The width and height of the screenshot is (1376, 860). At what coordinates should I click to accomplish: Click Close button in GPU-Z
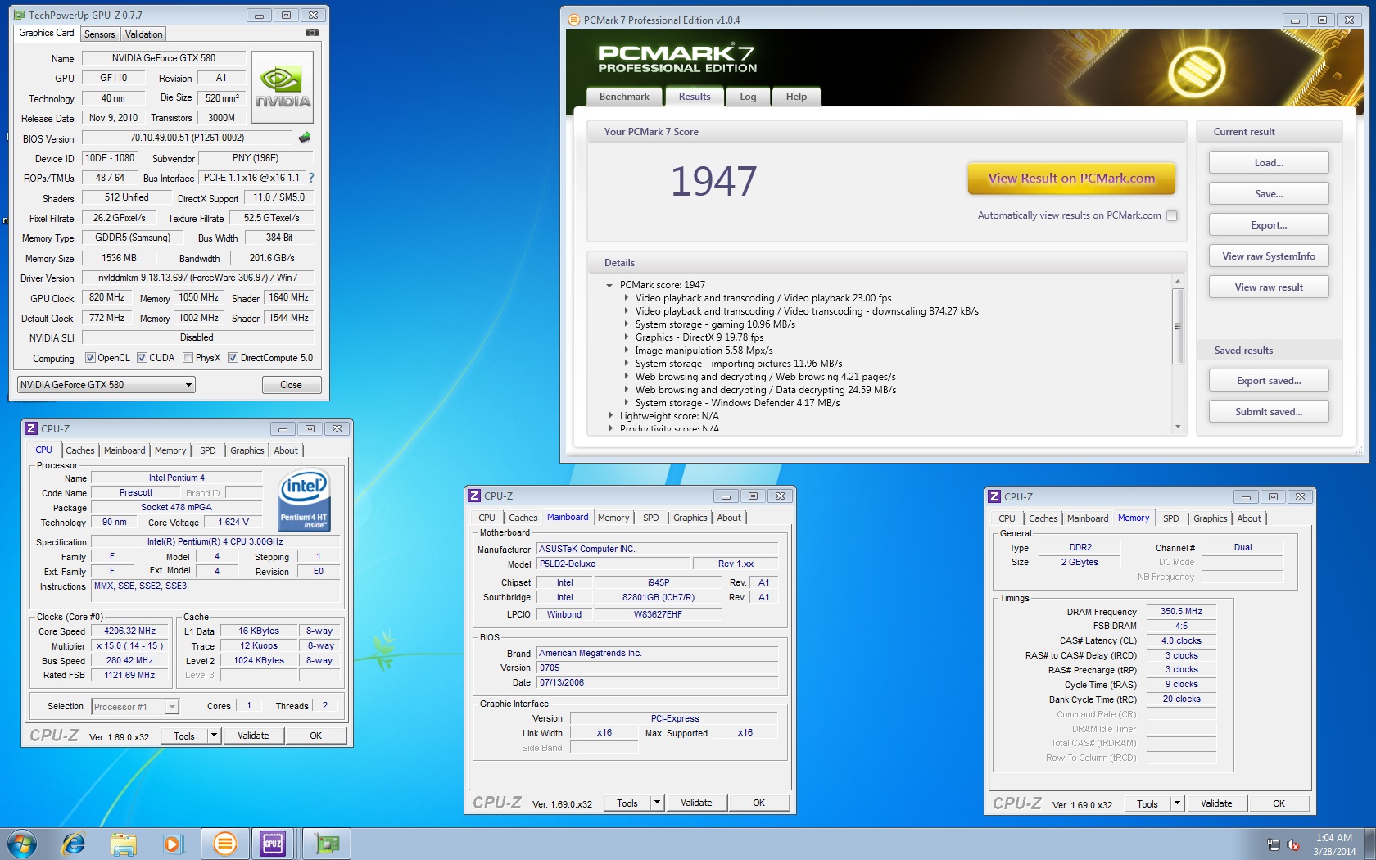click(x=291, y=385)
